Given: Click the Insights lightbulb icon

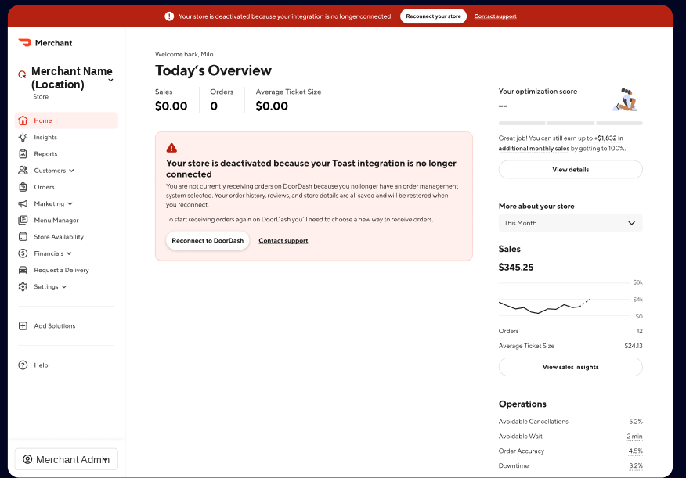Looking at the screenshot, I should pos(23,137).
